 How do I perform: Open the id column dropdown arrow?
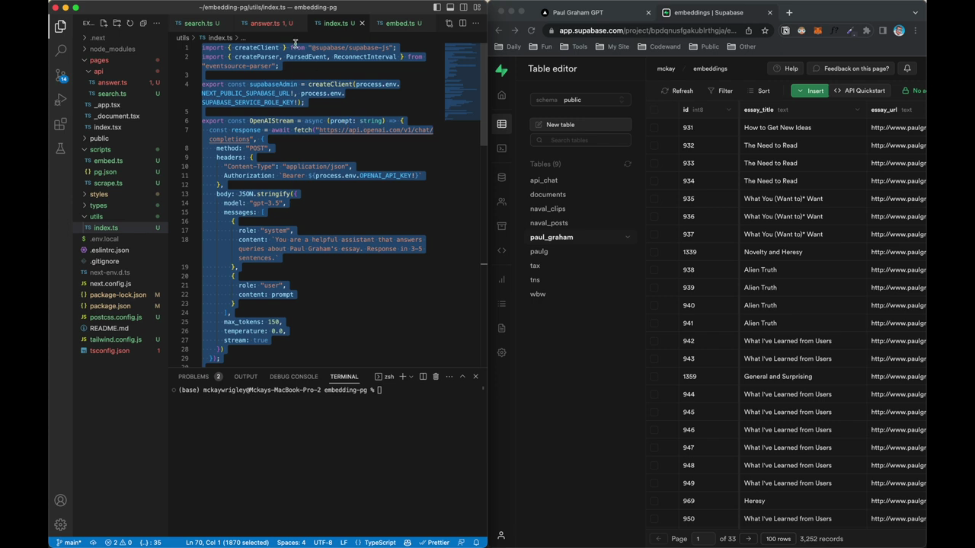(x=728, y=110)
